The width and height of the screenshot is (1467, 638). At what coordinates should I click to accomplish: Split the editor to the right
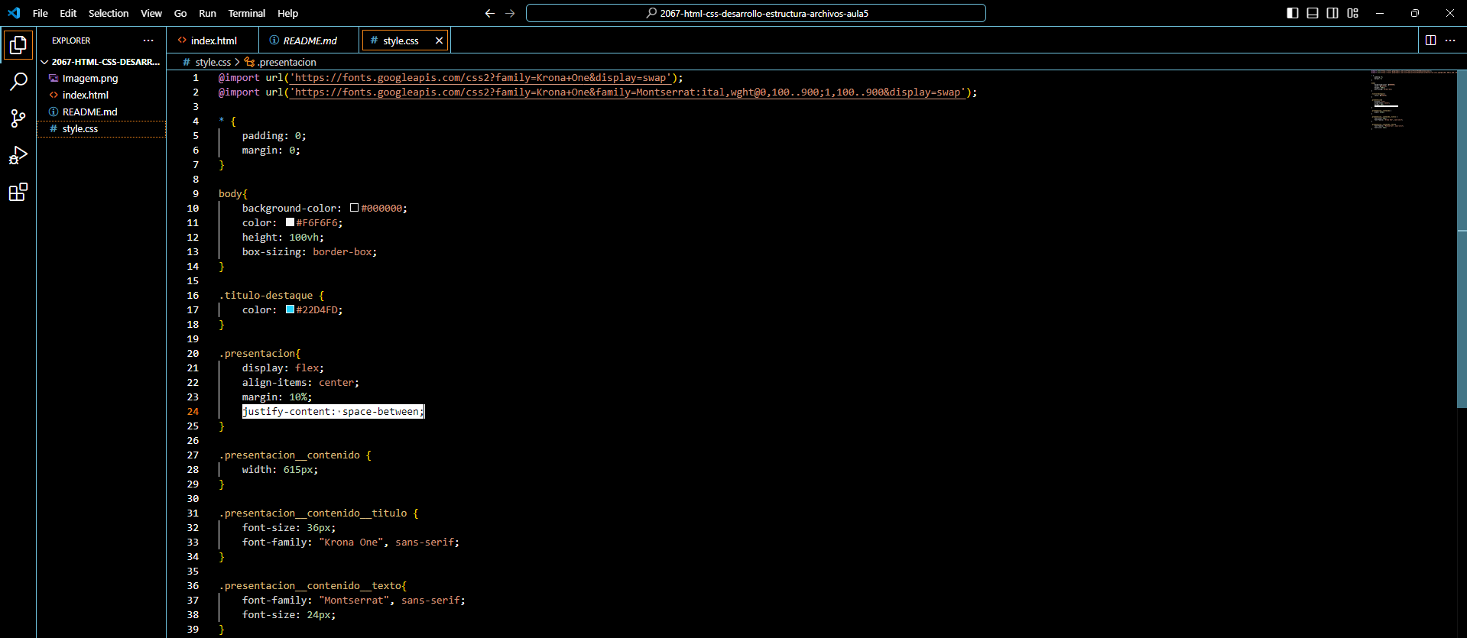click(1430, 40)
